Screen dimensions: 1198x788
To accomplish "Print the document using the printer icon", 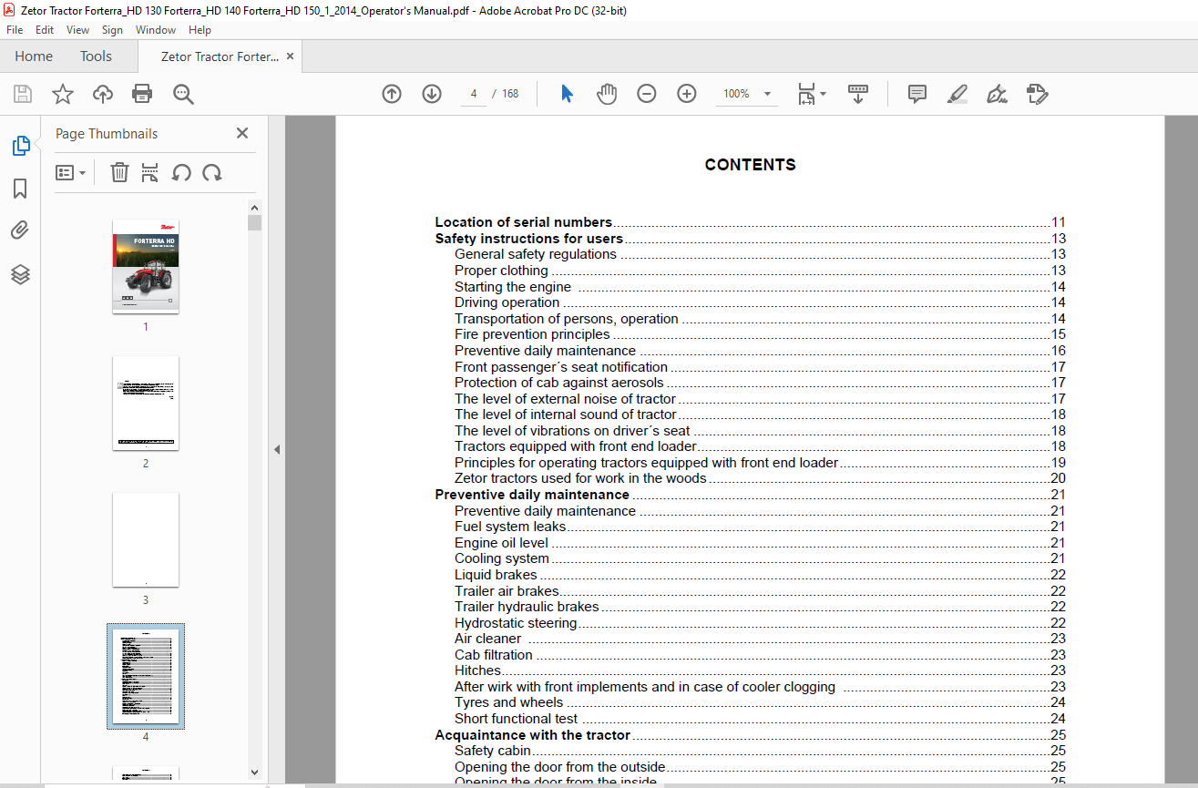I will point(142,94).
